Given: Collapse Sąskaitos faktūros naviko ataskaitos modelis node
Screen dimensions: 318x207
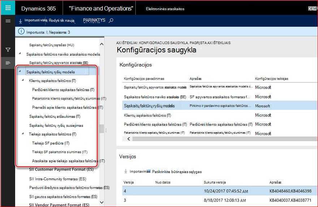Looking at the screenshot, I should point(20,53).
